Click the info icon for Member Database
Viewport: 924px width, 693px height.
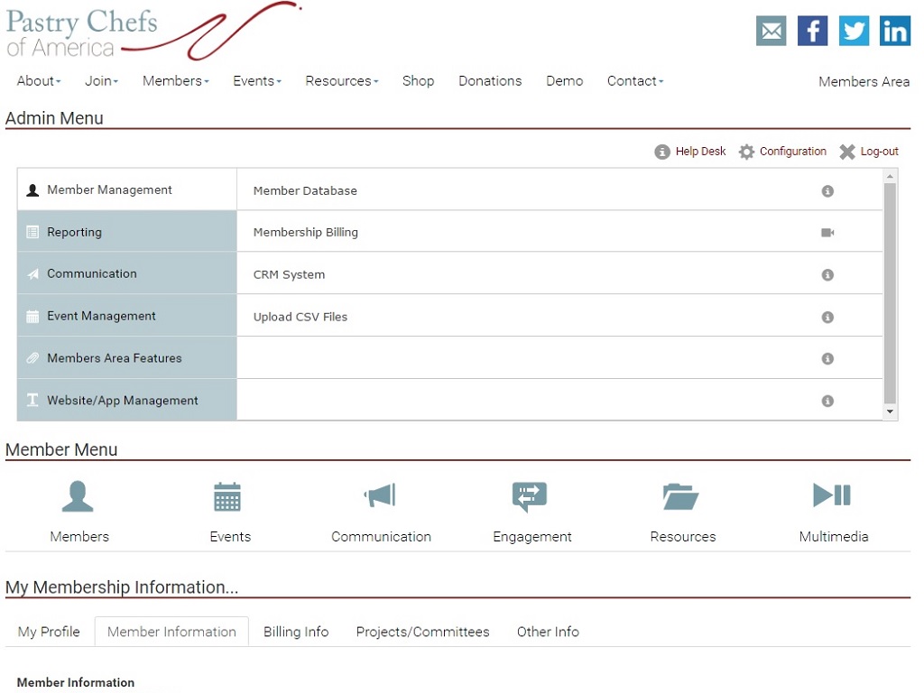pos(827,191)
